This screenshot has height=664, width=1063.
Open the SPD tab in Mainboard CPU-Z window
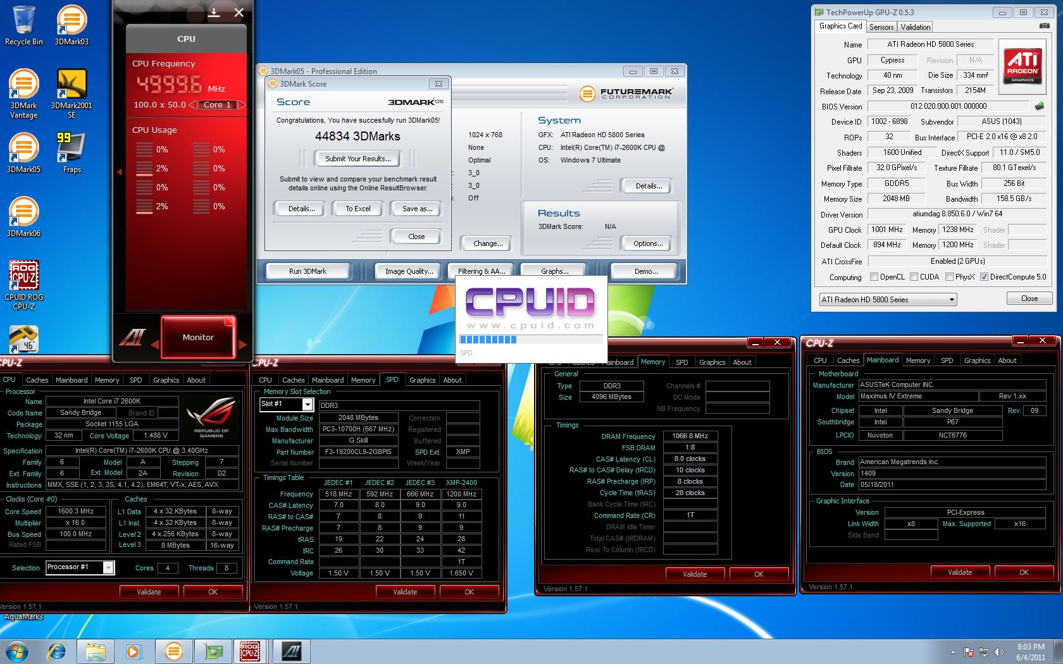[x=947, y=360]
